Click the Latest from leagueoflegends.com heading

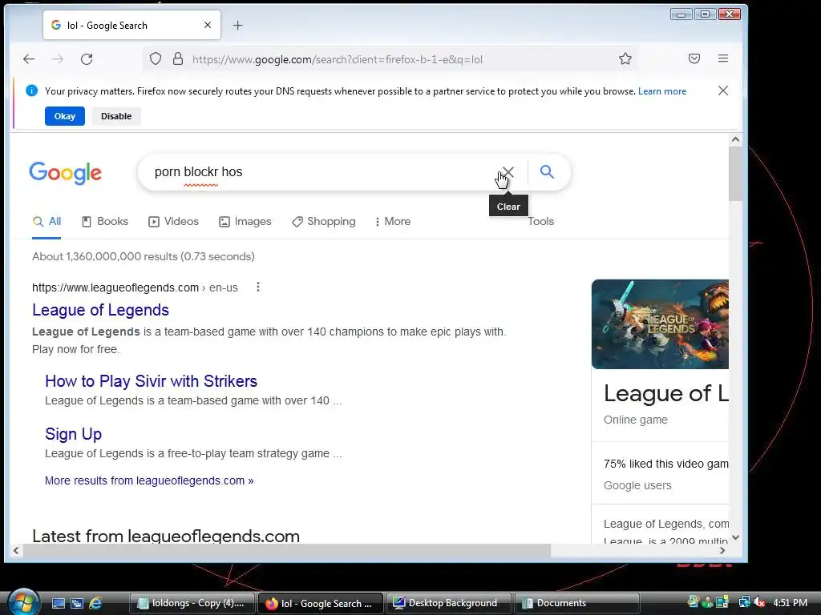click(166, 536)
